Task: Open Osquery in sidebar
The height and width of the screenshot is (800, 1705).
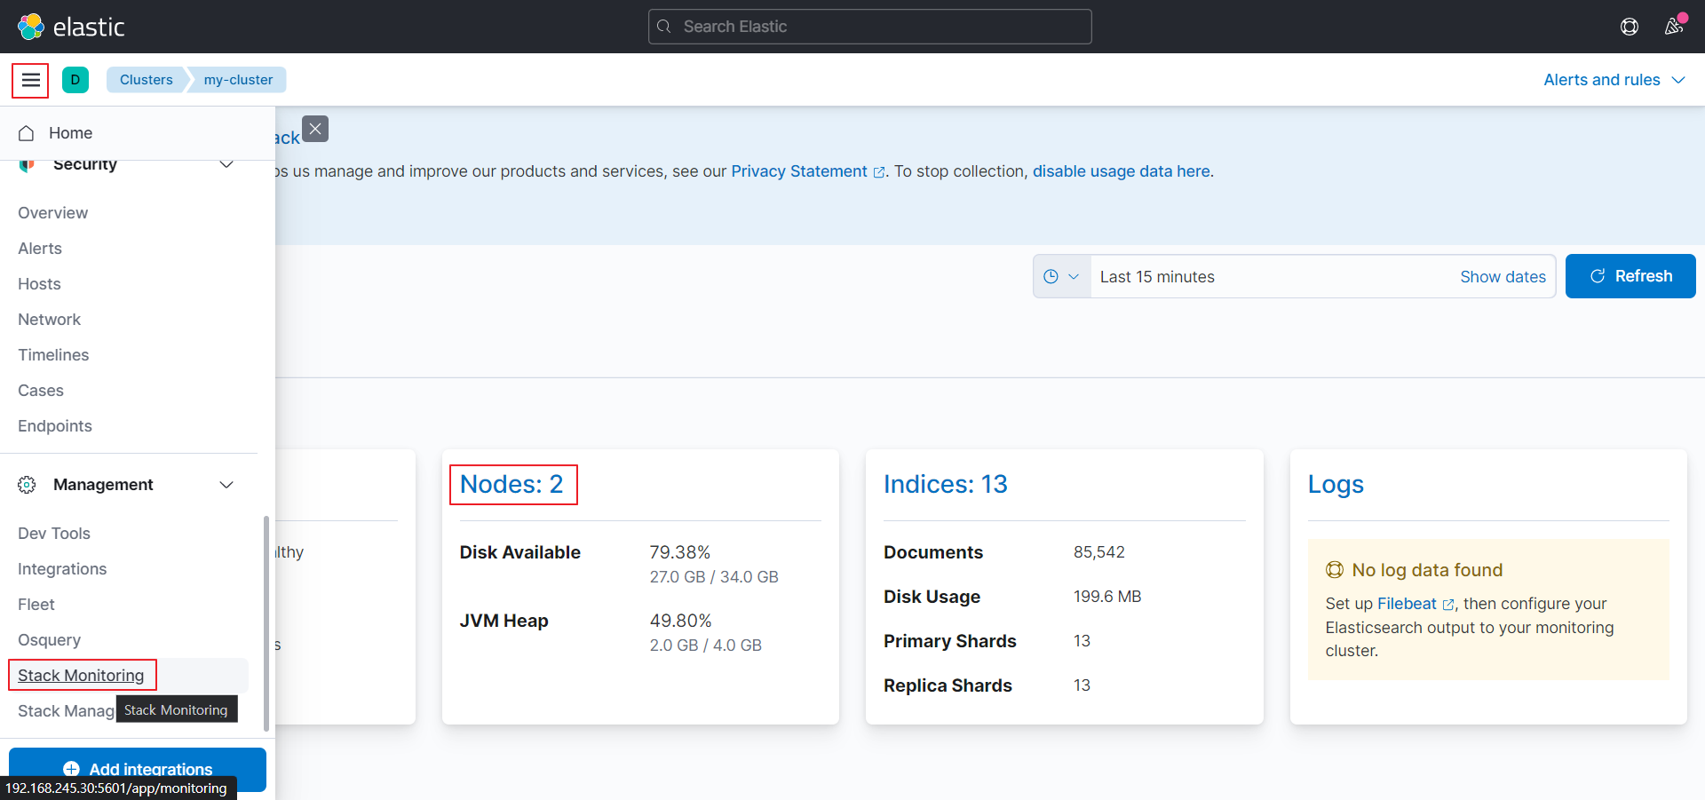Action: click(50, 640)
